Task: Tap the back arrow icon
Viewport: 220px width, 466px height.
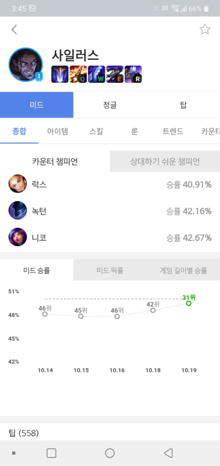Action: tap(14, 30)
